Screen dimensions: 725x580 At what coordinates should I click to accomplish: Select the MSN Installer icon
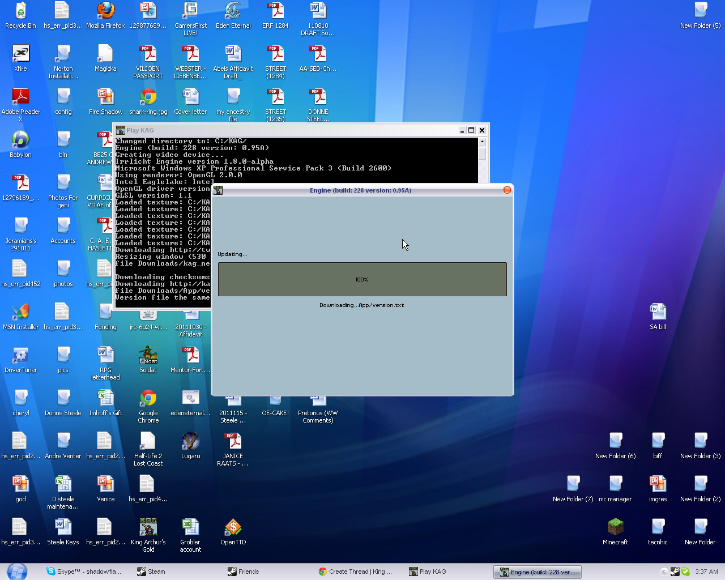pos(20,317)
